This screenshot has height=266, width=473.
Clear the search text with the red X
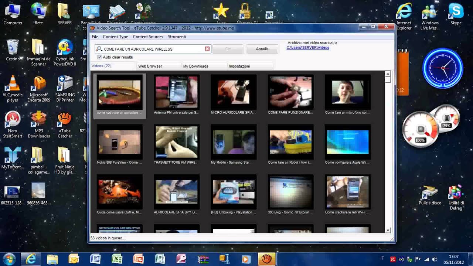(x=207, y=49)
